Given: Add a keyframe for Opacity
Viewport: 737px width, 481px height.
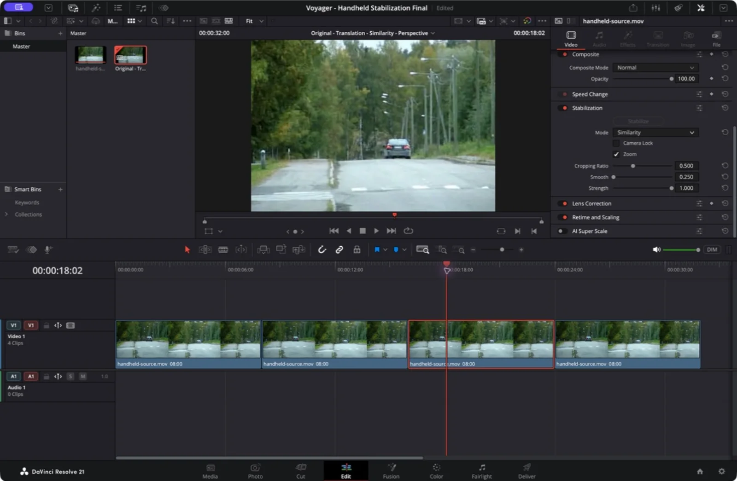Looking at the screenshot, I should pyautogui.click(x=712, y=79).
